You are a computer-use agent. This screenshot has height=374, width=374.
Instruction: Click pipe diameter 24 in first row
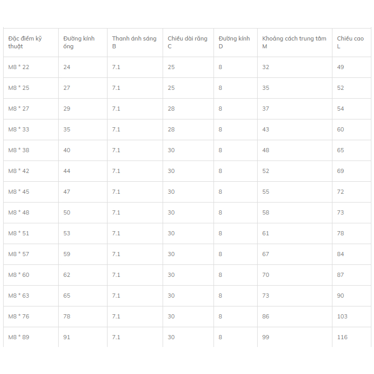point(67,67)
